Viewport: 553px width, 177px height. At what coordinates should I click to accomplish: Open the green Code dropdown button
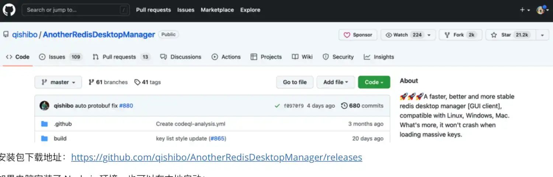pos(374,82)
